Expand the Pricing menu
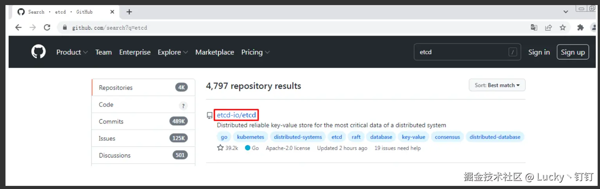 point(255,52)
